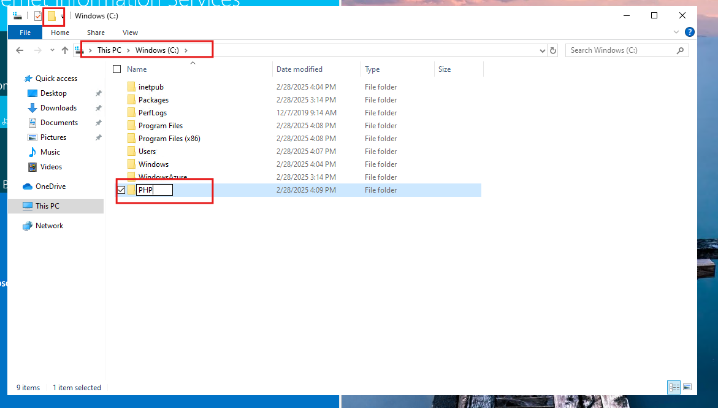Refresh the Windows (C:) folder view

pyautogui.click(x=553, y=50)
